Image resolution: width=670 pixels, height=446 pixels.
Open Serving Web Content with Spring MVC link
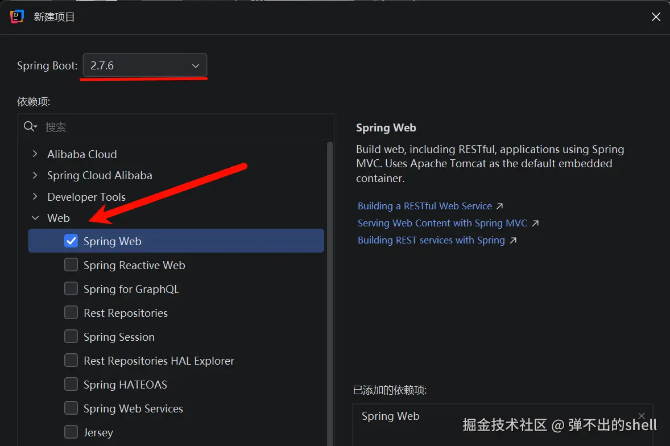(x=442, y=223)
